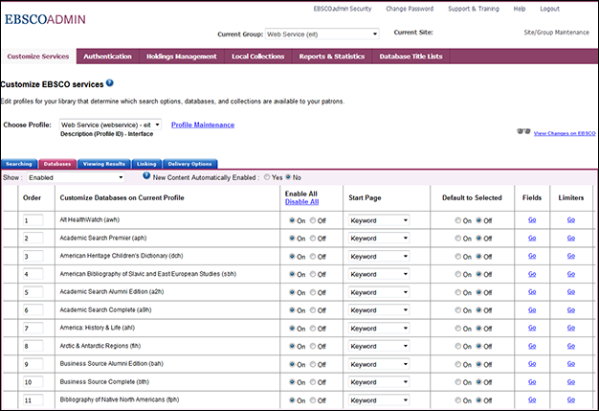Open Start Page dropdown for Bibliography of Native North Americans
599x411 pixels.
379,400
